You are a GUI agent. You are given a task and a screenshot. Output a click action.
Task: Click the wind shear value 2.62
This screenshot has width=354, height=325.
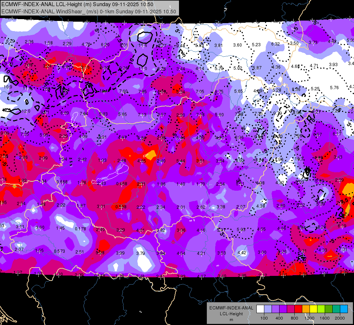[x=201, y=207]
